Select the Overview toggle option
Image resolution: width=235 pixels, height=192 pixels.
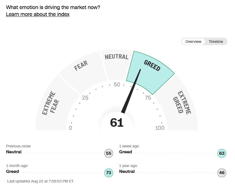pos(193,42)
